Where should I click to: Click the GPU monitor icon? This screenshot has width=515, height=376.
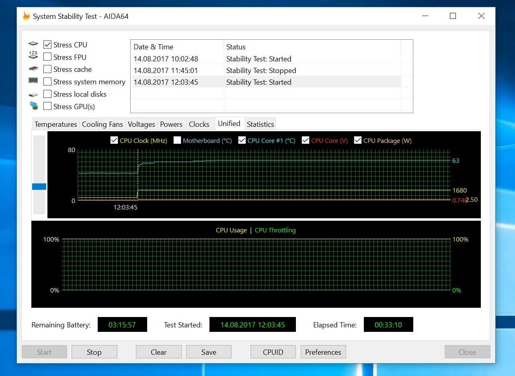33,106
